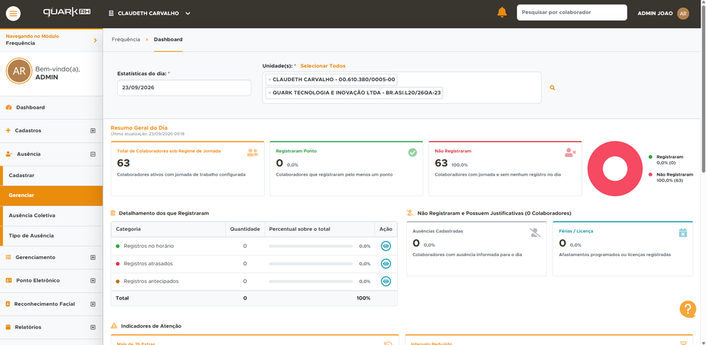Click the green check icon on Registraram Ponto card
Screen dimensions: 706x345
click(x=412, y=152)
